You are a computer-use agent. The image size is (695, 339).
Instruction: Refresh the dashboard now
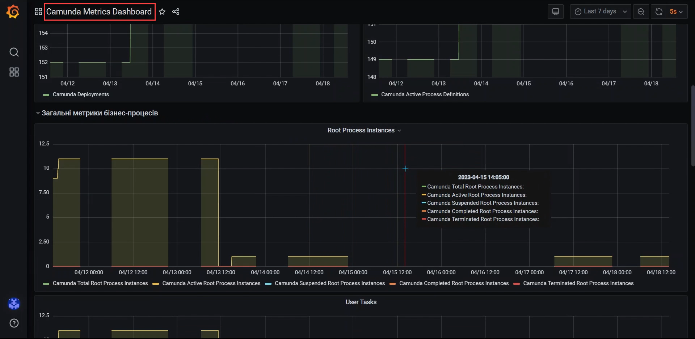click(659, 12)
